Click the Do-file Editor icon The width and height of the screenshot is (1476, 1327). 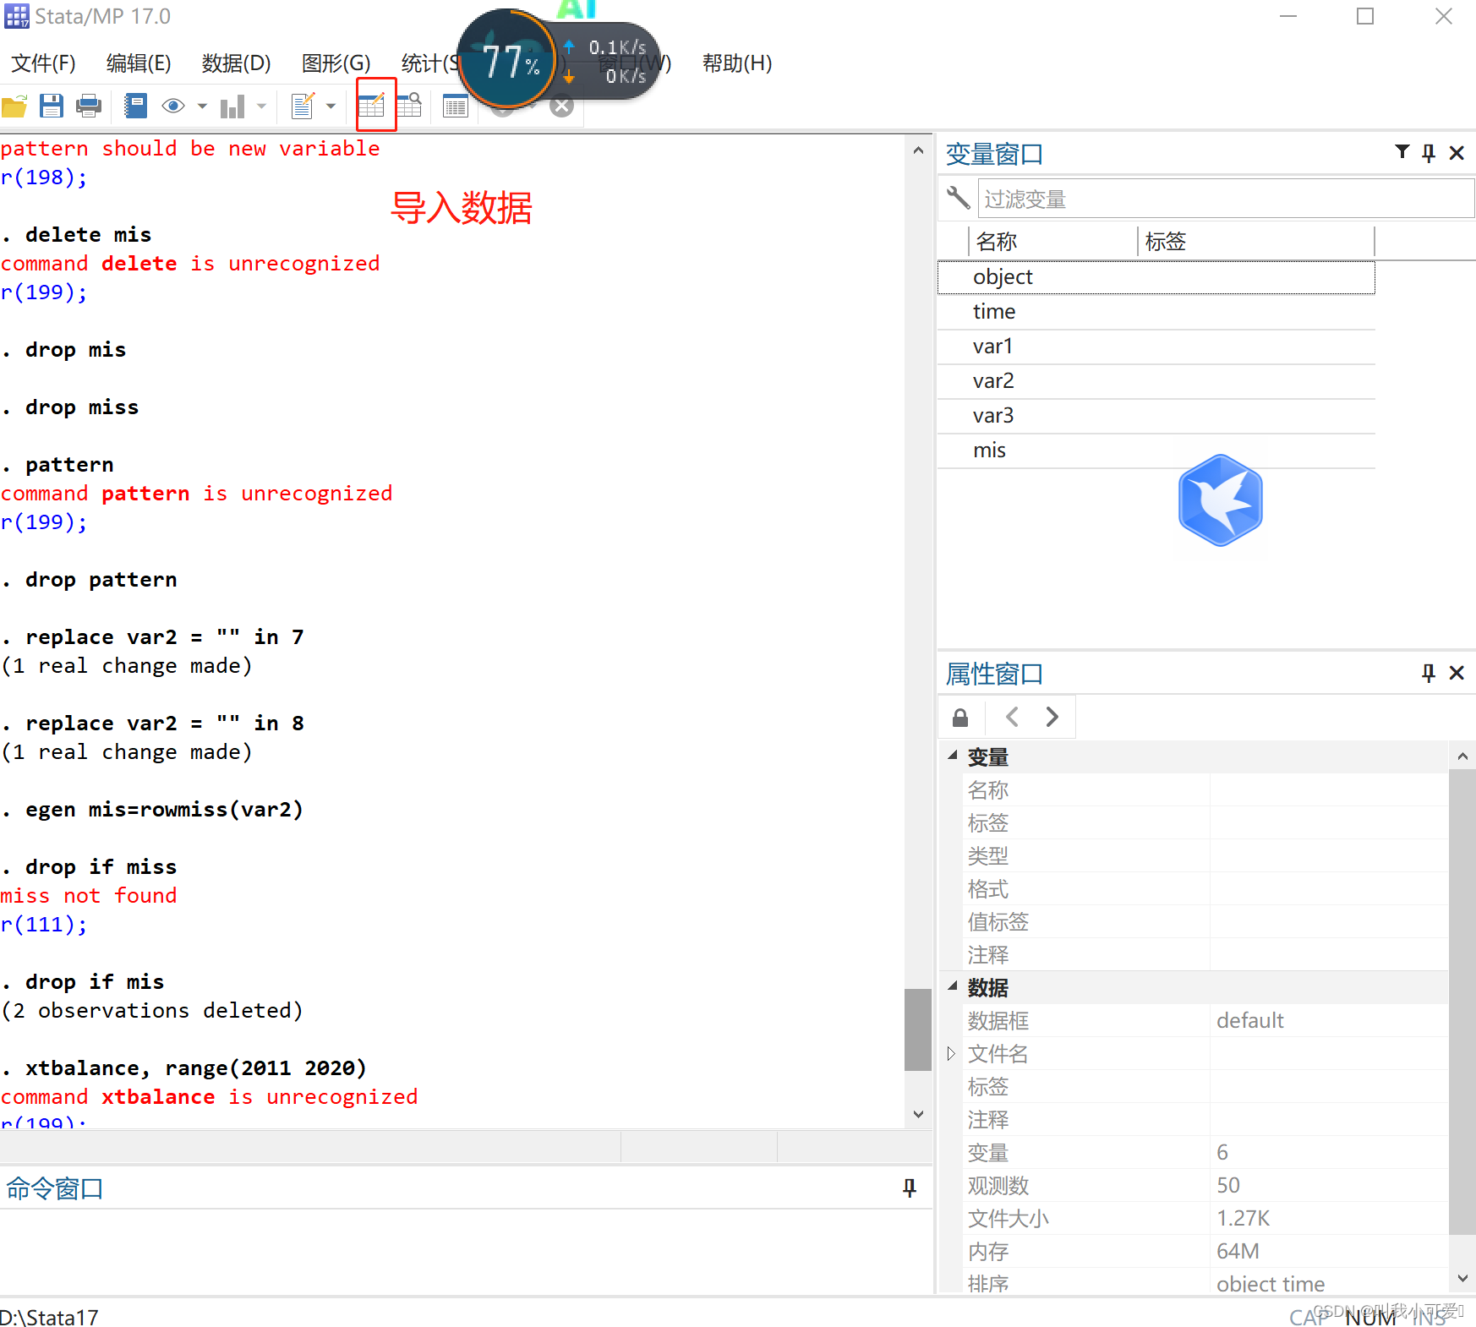click(x=303, y=106)
